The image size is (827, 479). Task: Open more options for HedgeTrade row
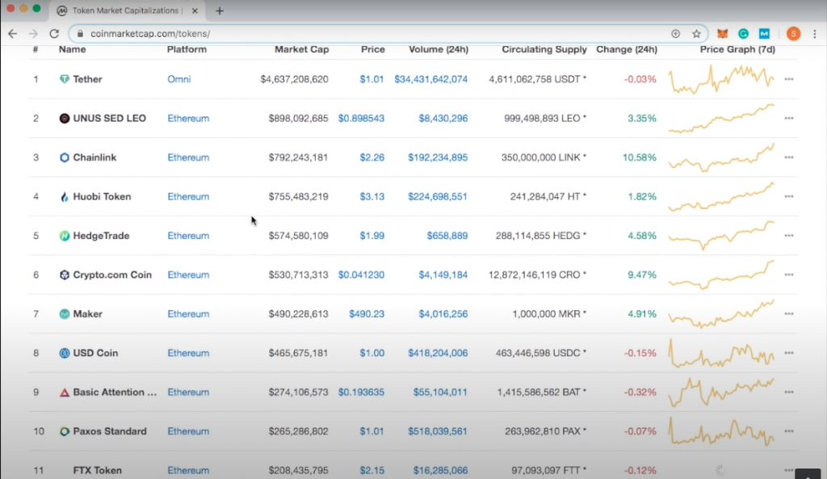(x=789, y=235)
